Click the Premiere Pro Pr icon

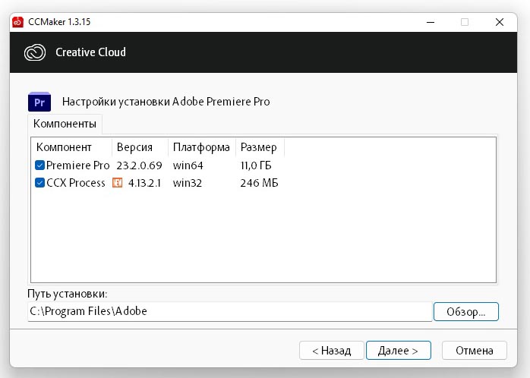click(39, 102)
